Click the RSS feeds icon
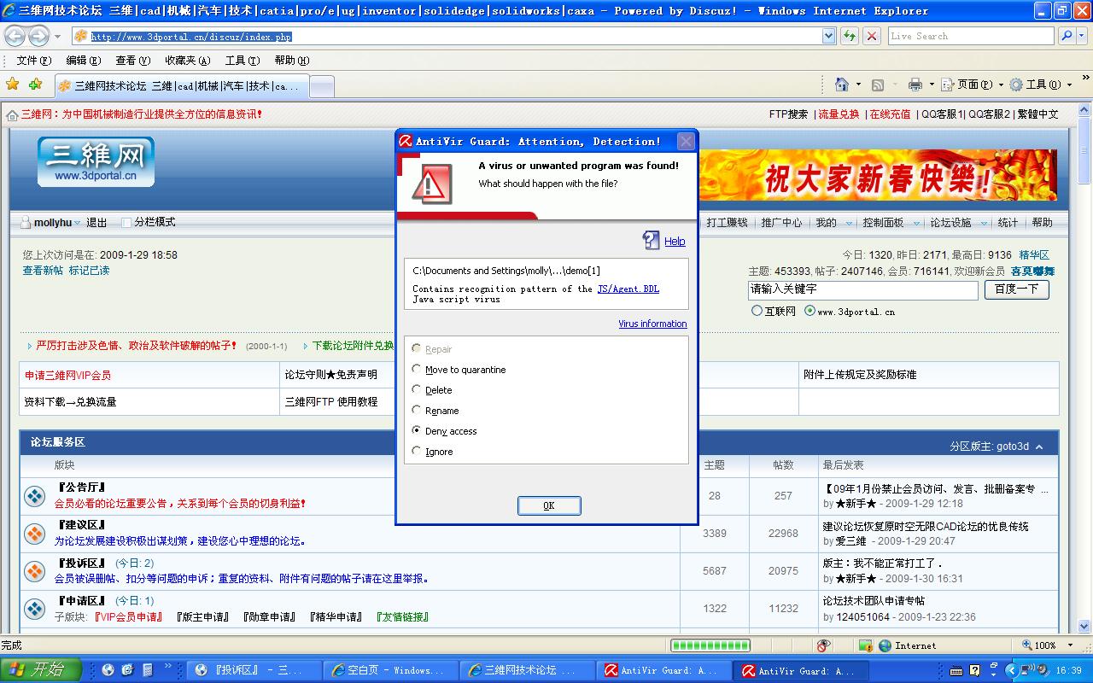 coord(878,85)
